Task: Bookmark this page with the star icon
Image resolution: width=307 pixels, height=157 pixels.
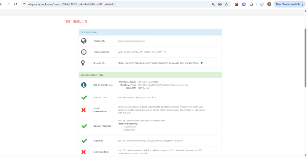Action: [x=226, y=4]
